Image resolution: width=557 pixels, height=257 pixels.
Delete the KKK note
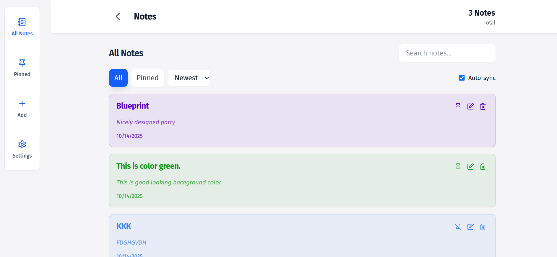483,227
